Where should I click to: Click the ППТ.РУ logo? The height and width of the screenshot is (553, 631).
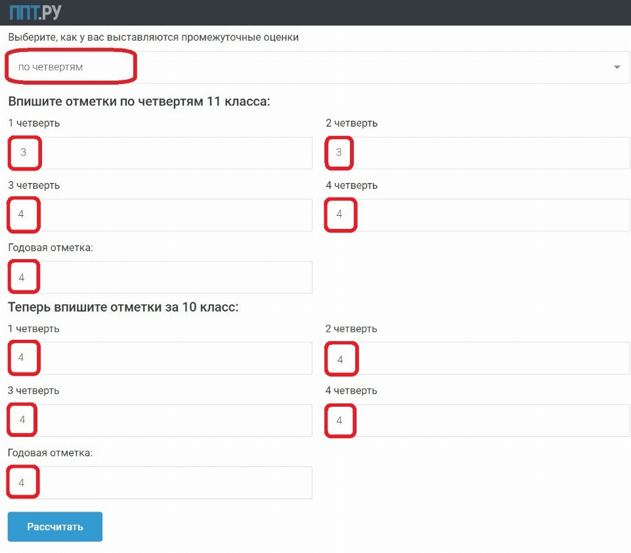37,12
